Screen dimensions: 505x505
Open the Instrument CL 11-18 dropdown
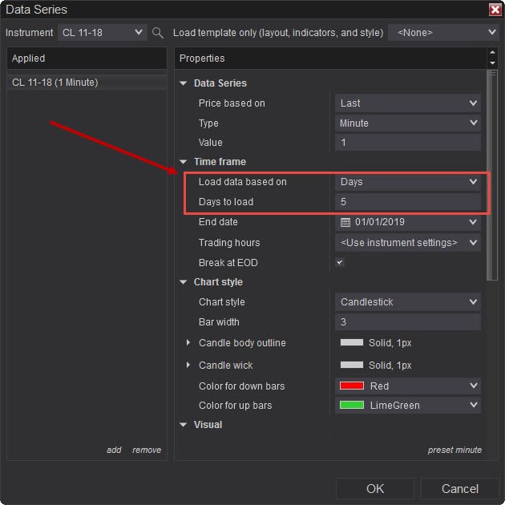tap(103, 33)
